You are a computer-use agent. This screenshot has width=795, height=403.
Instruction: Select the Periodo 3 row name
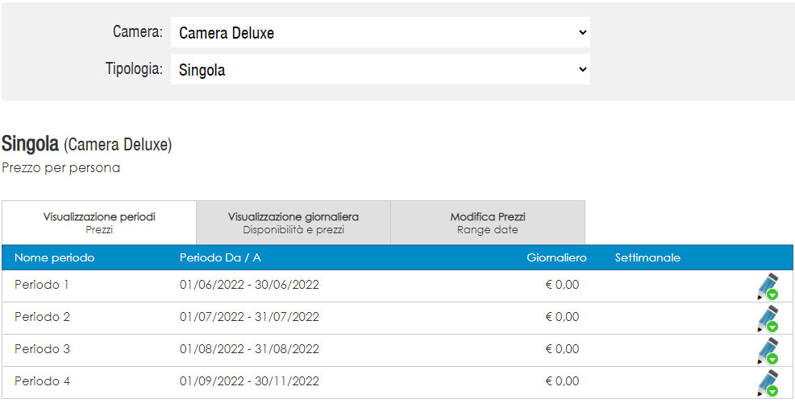(x=42, y=349)
